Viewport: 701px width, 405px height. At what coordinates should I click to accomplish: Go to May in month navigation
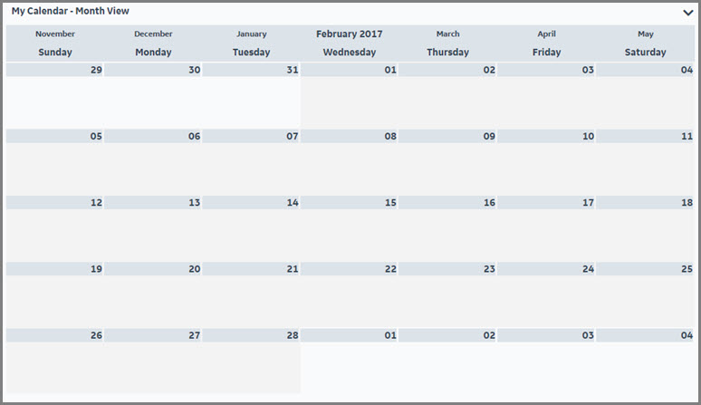645,34
